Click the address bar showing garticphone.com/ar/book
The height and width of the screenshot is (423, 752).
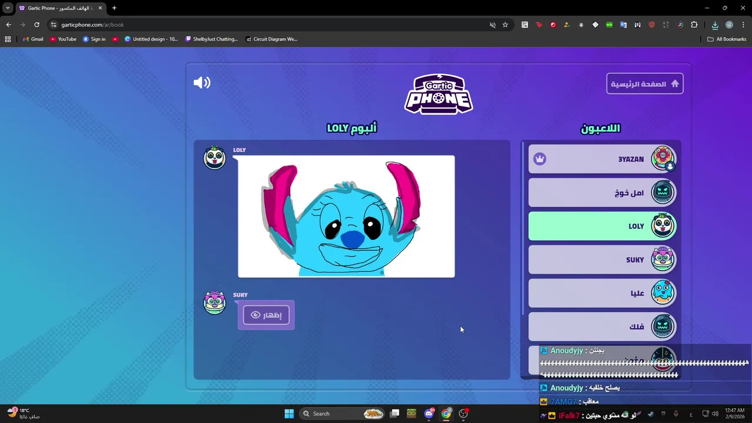pos(270,25)
